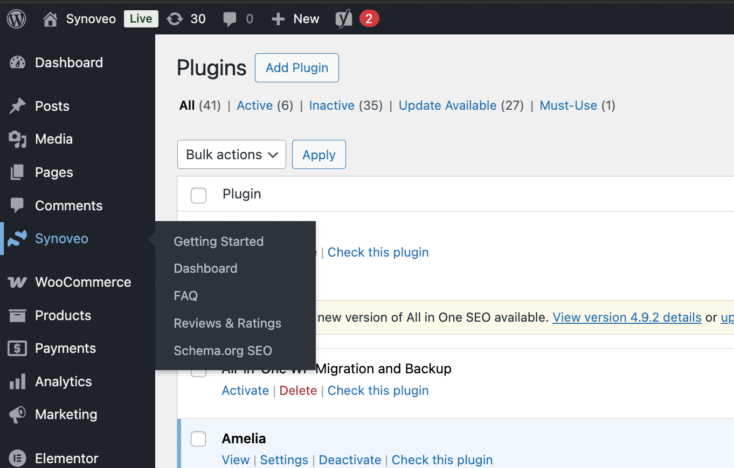Click the Marketing megaphone icon

(17, 414)
